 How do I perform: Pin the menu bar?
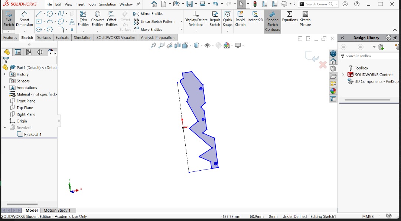coord(138,4)
